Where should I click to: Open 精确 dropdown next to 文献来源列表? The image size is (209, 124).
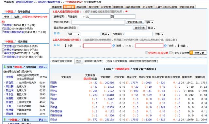[149, 22]
